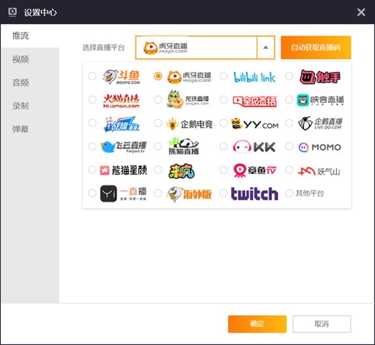Click the MOMO platform logo
Image resolution: width=375 pixels, height=345 pixels.
tap(319, 147)
